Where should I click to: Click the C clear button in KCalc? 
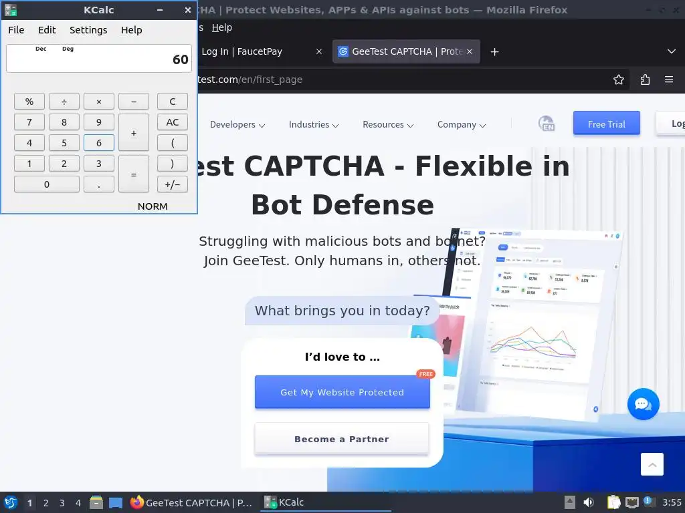(173, 102)
